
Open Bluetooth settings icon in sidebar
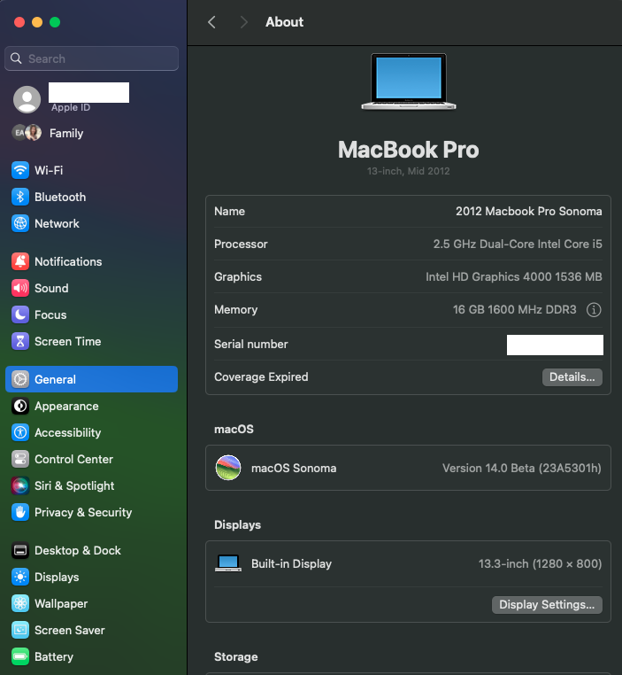click(x=20, y=198)
